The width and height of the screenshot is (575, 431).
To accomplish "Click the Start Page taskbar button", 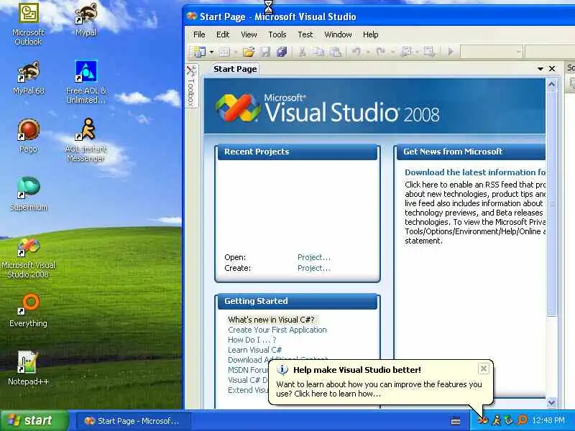I will pyautogui.click(x=134, y=421).
